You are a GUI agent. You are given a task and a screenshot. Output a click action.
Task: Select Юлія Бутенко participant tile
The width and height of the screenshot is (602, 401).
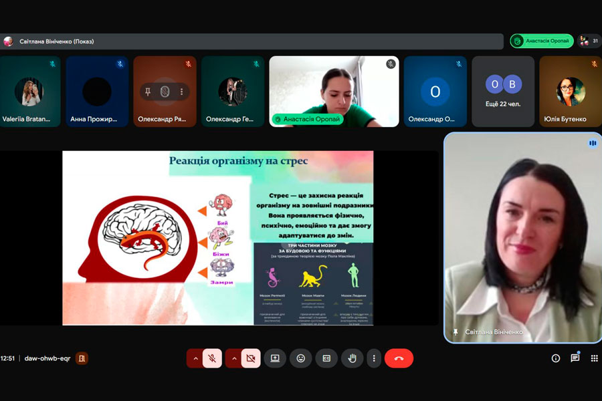click(571, 92)
